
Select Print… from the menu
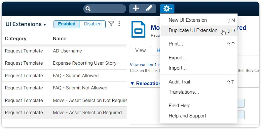tap(199, 44)
